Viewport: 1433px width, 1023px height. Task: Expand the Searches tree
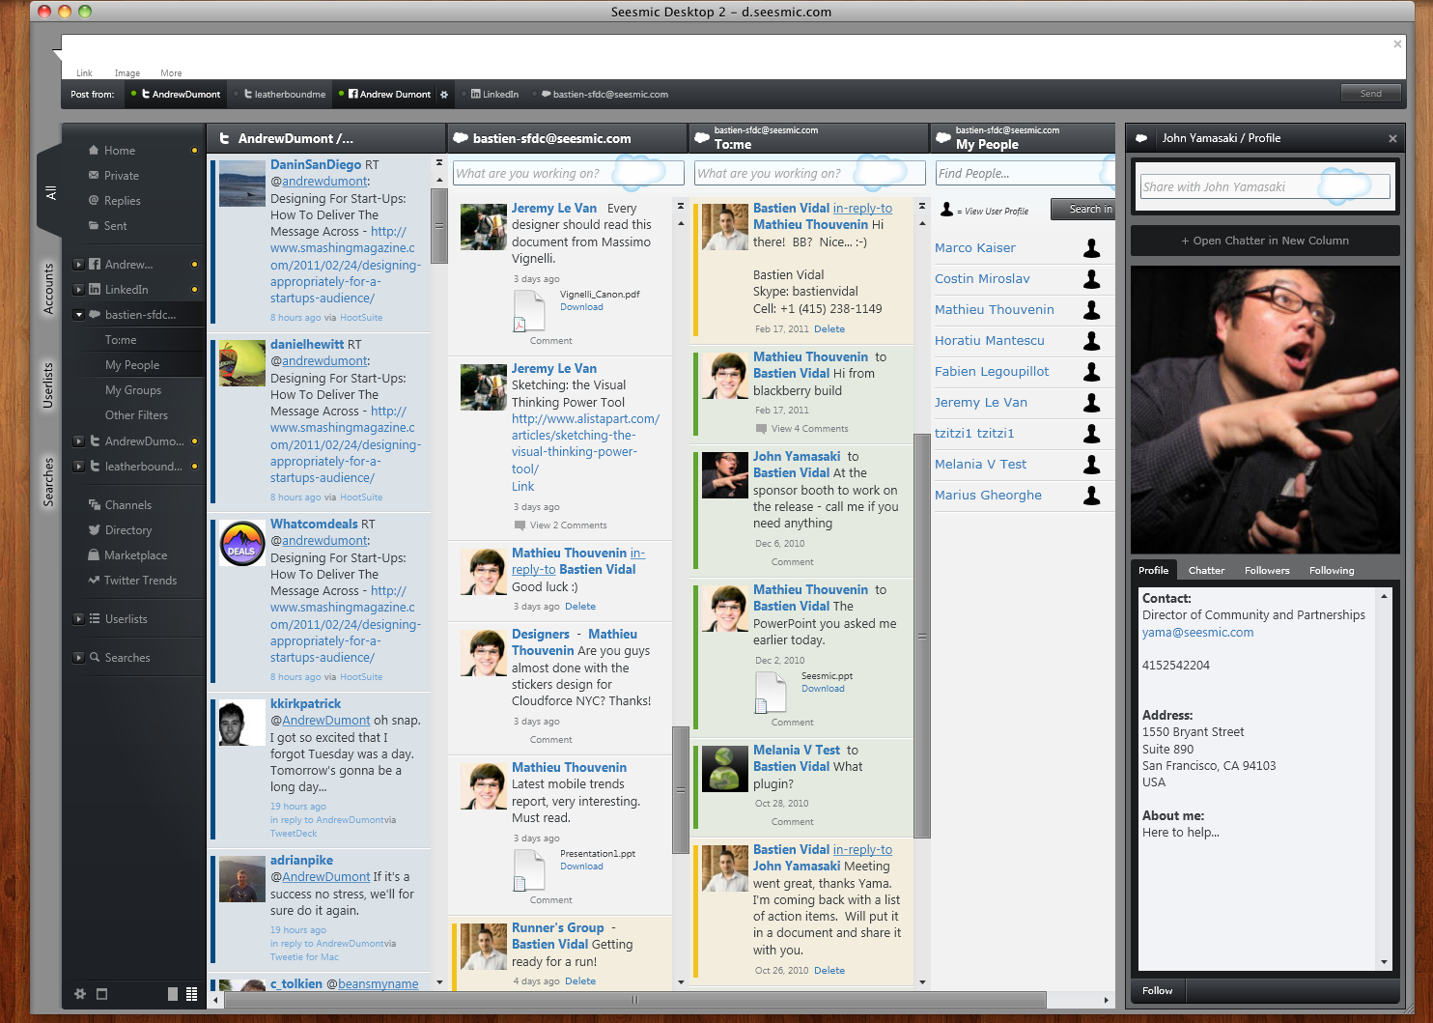tap(79, 658)
